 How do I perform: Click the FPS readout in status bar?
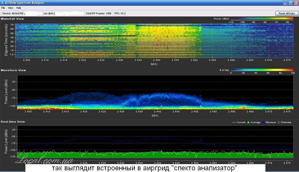[120, 13]
